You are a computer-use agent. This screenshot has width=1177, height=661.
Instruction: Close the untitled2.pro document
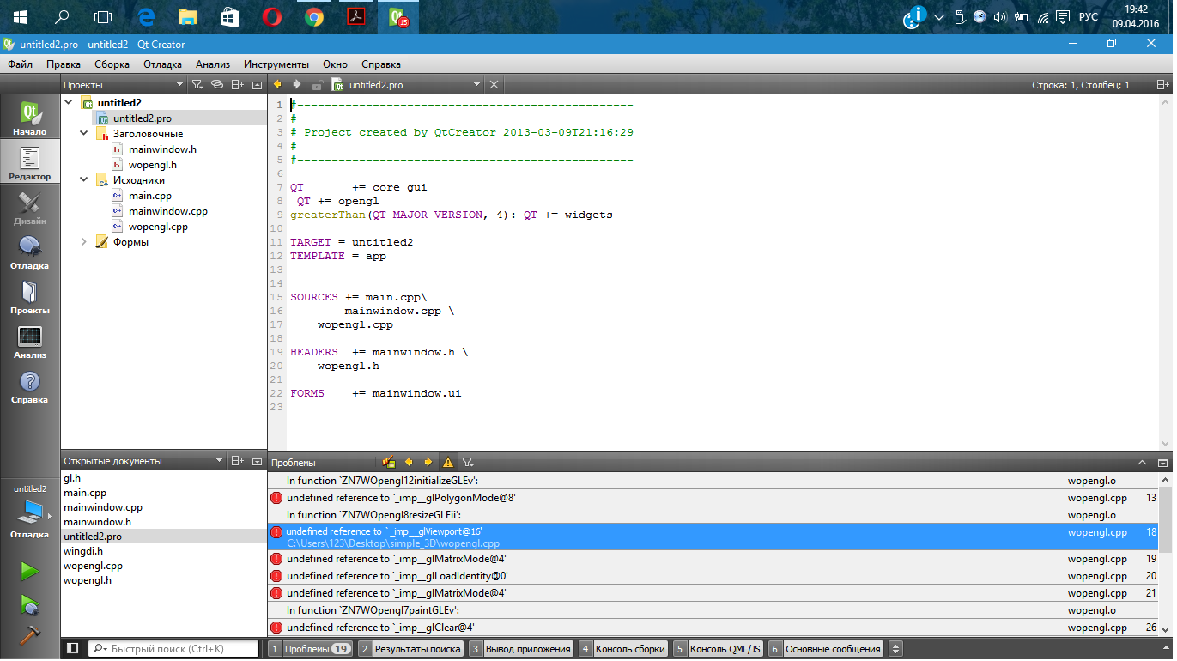coord(494,84)
